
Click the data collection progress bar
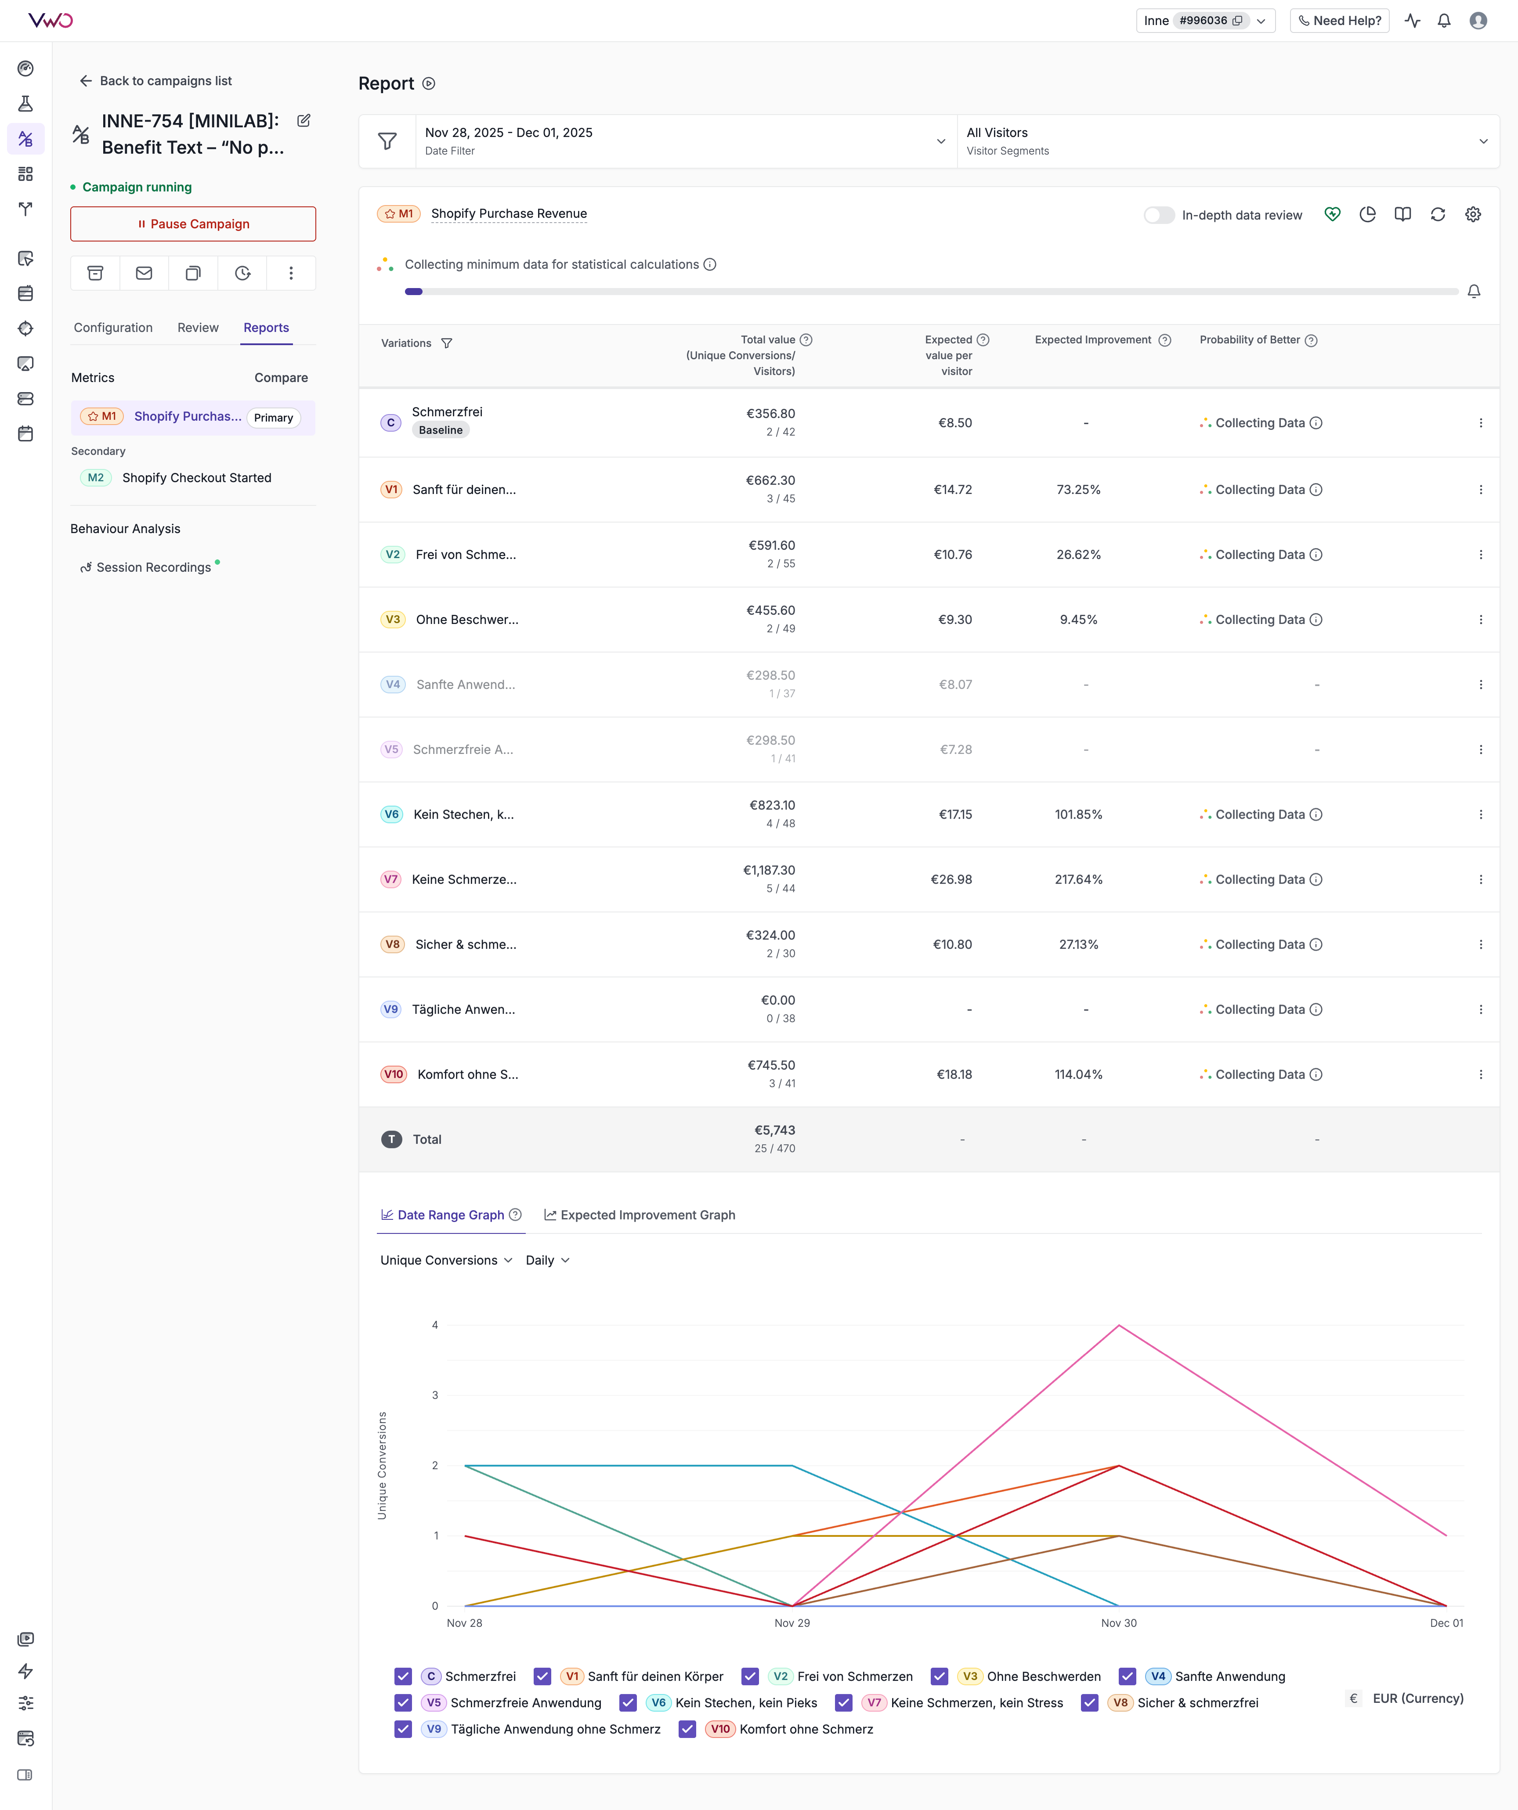pos(931,291)
